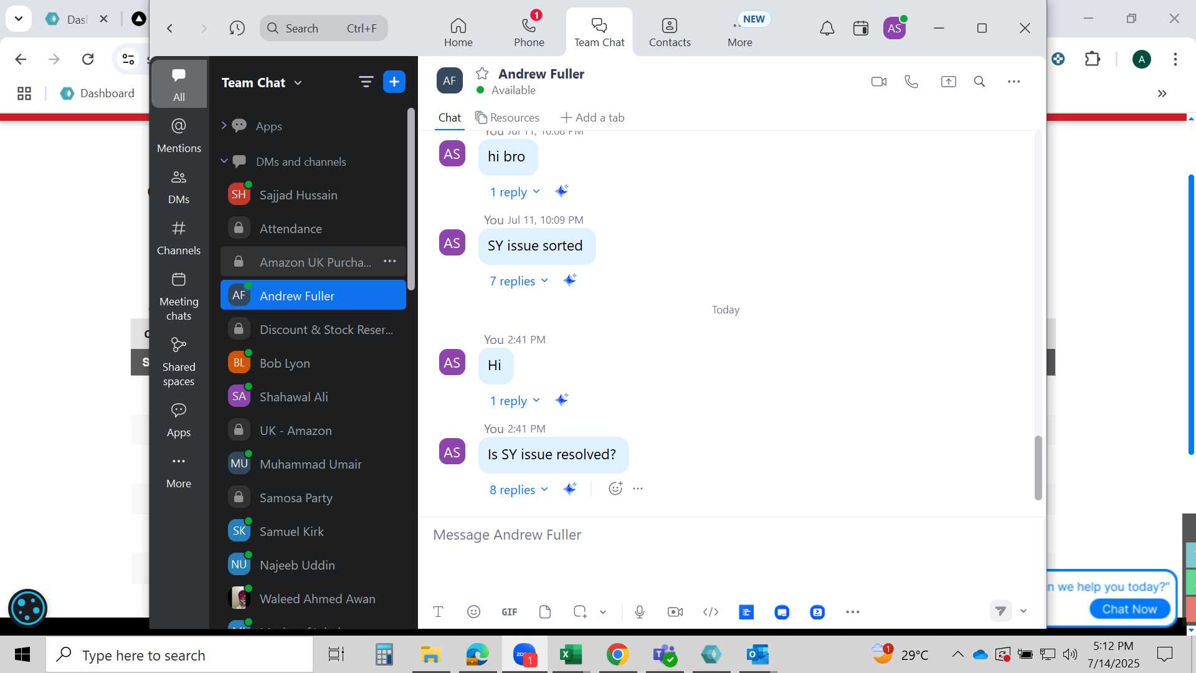Open Mentions in left sidebar
The image size is (1196, 673).
179,135
